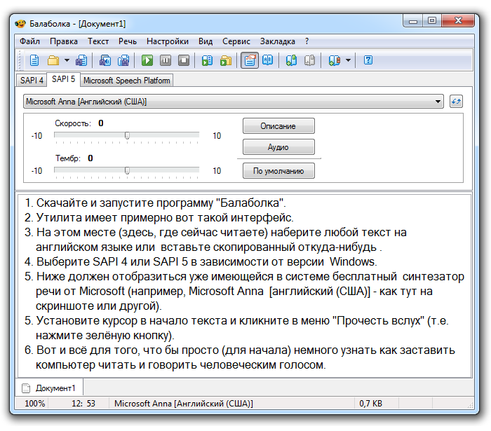Screen dimensions: 491x431
Task: Open help with the question mark icon
Action: (368, 60)
